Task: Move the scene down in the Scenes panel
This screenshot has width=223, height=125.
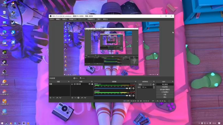Action: click(x=60, y=98)
